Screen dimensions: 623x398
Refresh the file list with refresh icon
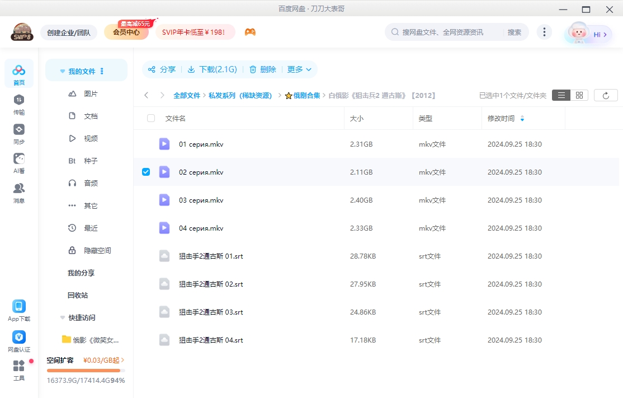(605, 95)
